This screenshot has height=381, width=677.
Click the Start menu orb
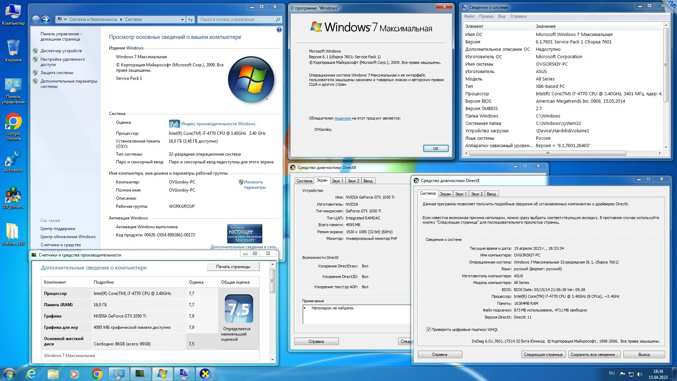(x=10, y=374)
